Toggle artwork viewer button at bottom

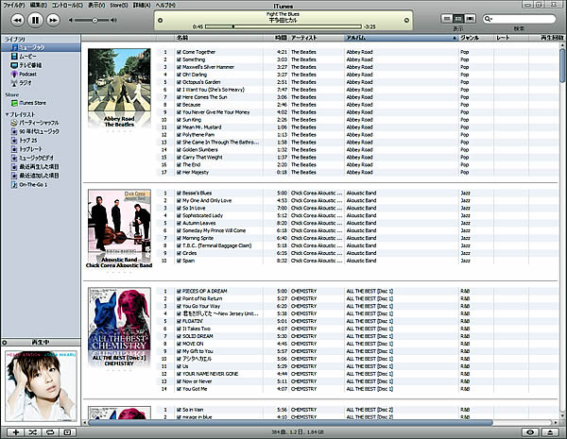(68, 432)
